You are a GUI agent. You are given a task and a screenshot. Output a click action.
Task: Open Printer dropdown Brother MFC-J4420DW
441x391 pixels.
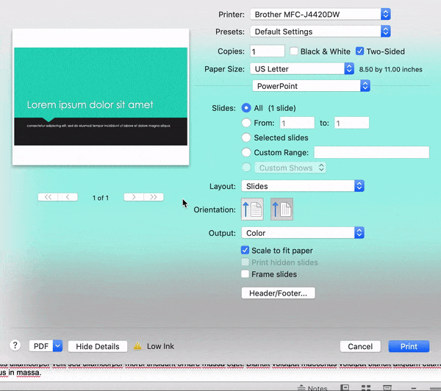[320, 15]
